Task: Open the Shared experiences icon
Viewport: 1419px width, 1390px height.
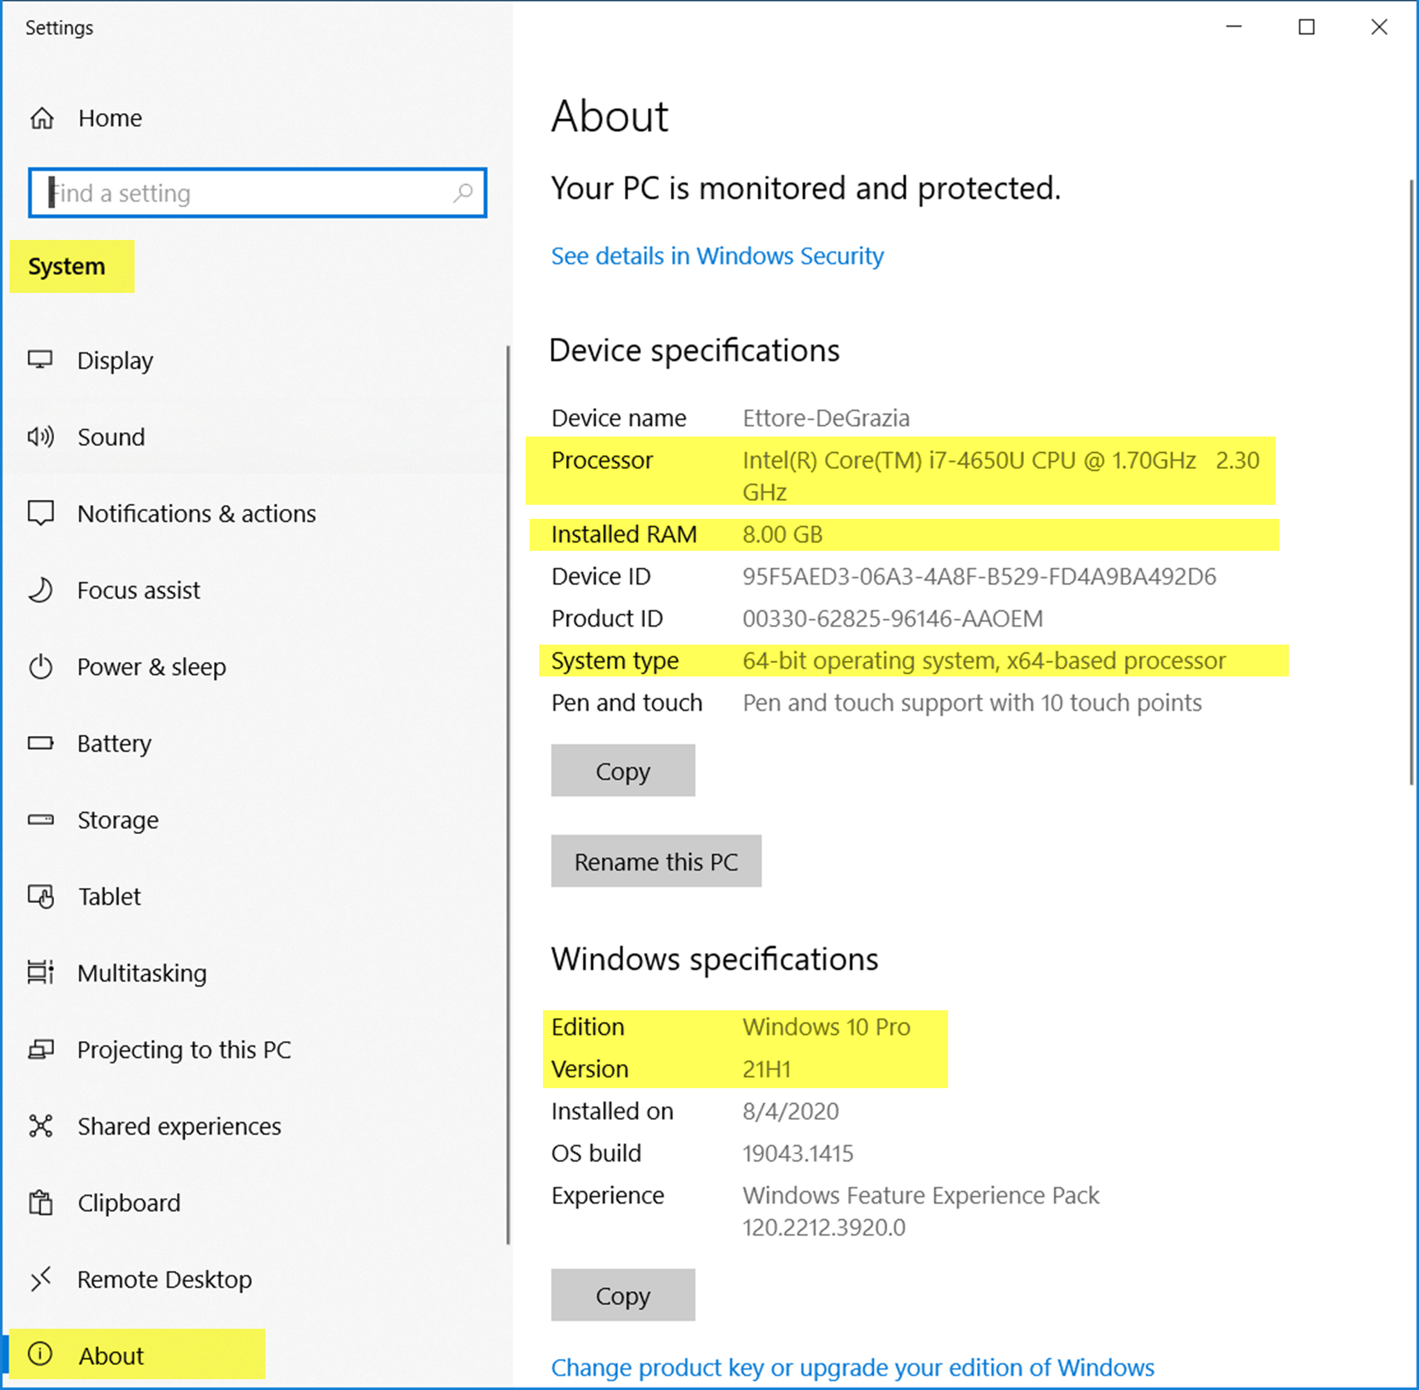Action: point(41,1126)
